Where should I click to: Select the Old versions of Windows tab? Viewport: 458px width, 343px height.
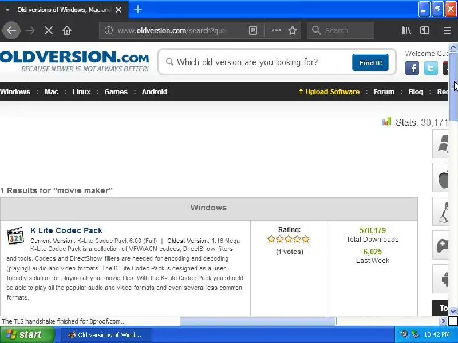[64, 10]
